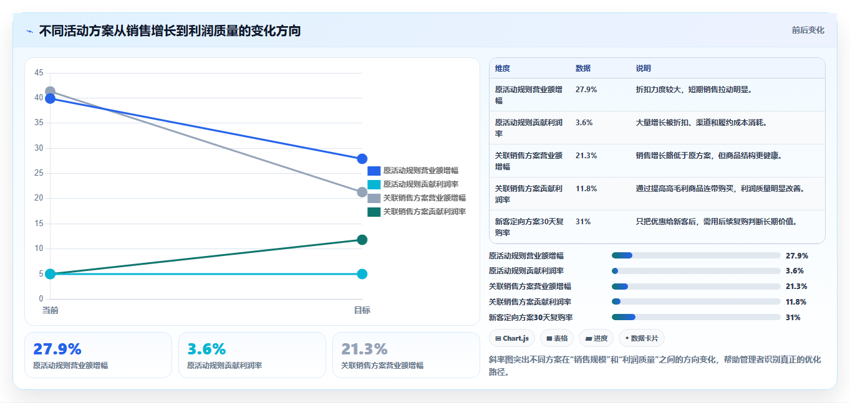Select the 进度 tag
This screenshot has height=403, width=850.
pyautogui.click(x=596, y=338)
